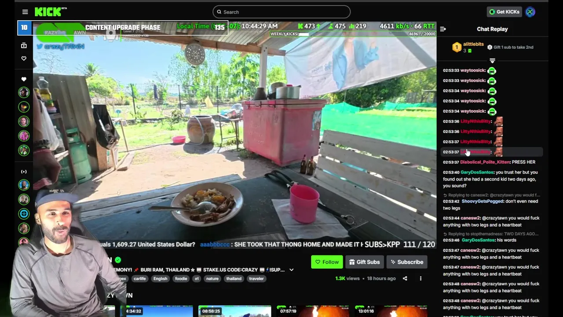This screenshot has width=563, height=317.
Task: Open the Browse icon in left sidebar
Action: (x=24, y=45)
